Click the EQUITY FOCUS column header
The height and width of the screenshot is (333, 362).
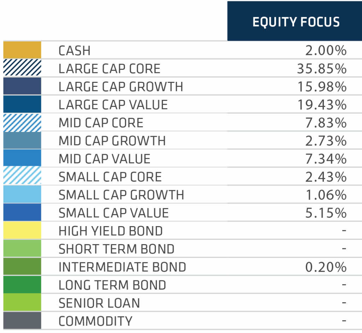click(x=296, y=22)
